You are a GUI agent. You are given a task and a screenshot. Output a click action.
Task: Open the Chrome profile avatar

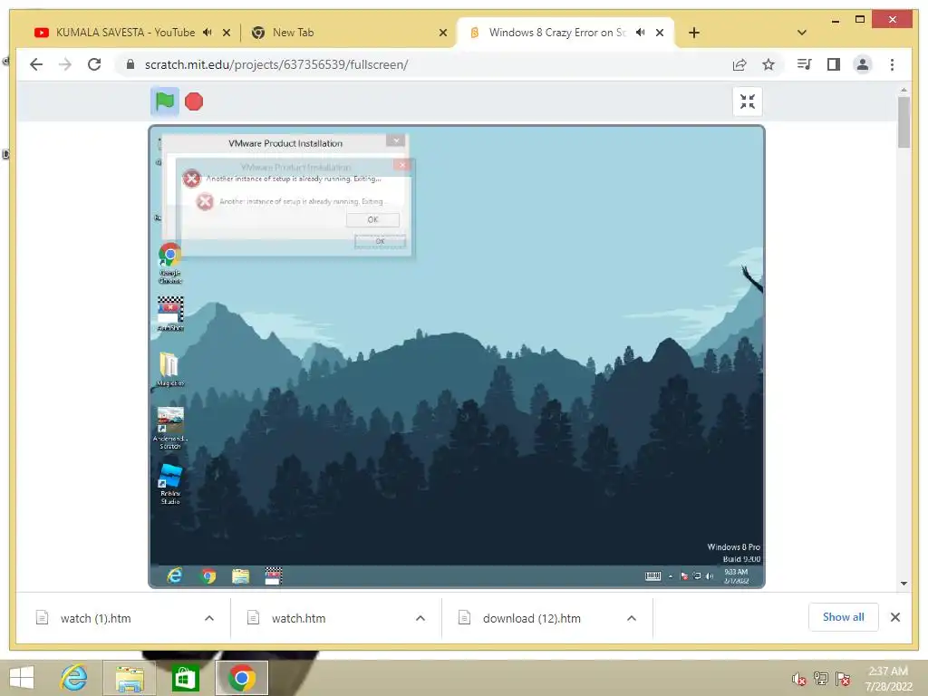863,64
